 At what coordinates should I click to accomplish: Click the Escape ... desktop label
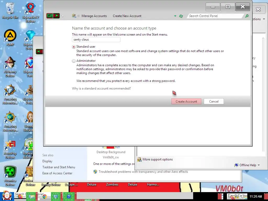coord(71,185)
